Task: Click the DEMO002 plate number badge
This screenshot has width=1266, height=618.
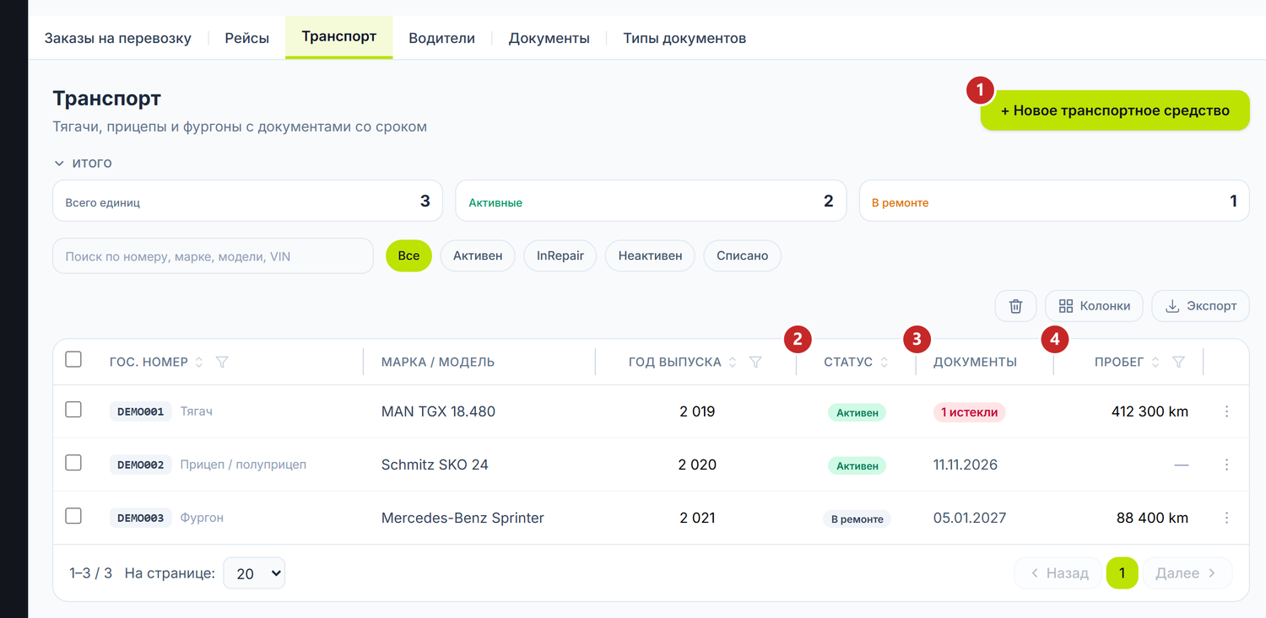Action: pos(140,465)
